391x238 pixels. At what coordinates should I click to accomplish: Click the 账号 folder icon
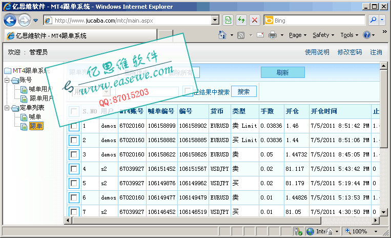coord(15,81)
